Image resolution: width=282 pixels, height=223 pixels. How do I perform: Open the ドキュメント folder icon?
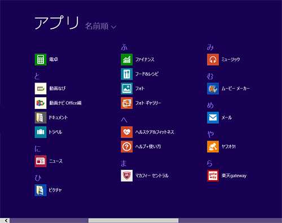tap(41, 117)
